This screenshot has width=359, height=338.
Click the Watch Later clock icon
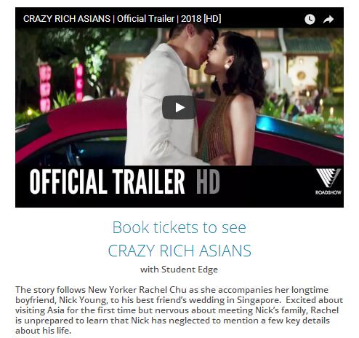click(310, 19)
